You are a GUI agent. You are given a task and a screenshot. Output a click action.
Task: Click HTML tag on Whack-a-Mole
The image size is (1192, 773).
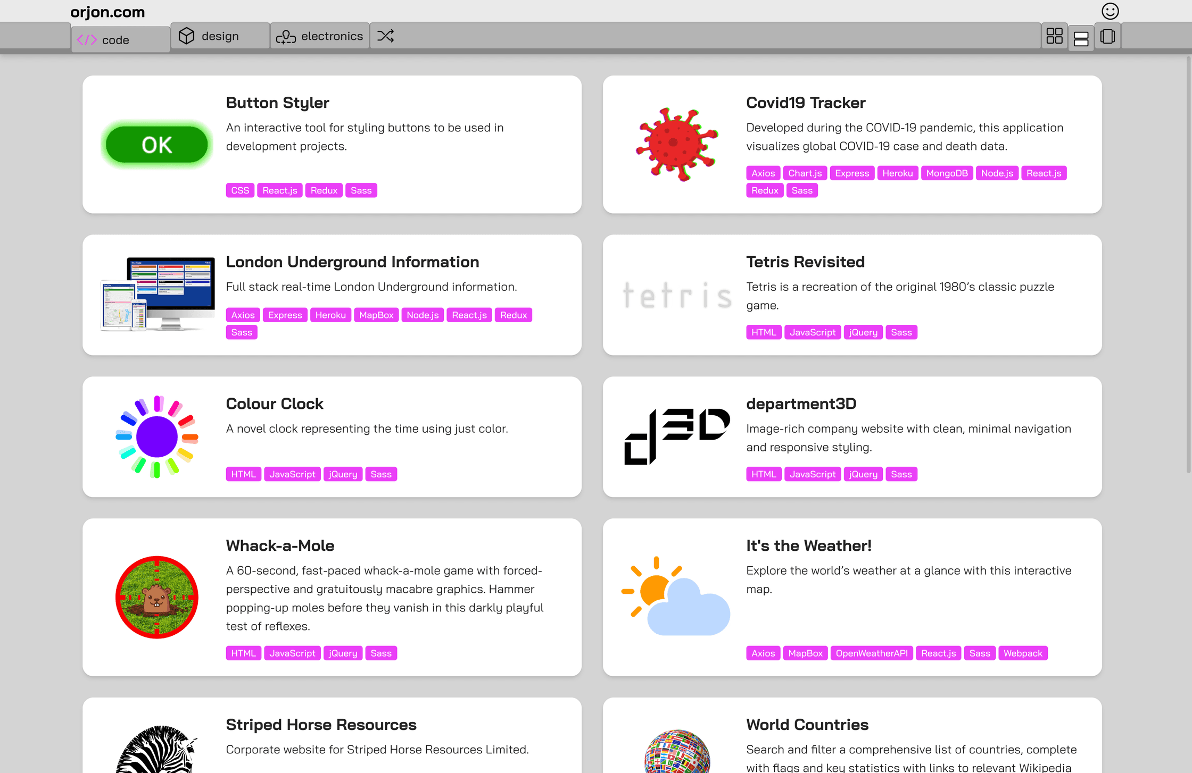click(243, 653)
